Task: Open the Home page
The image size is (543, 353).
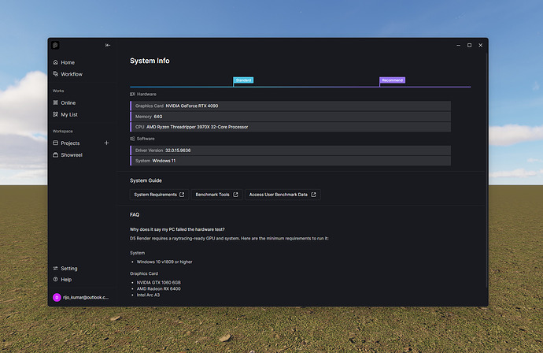Action: click(68, 62)
